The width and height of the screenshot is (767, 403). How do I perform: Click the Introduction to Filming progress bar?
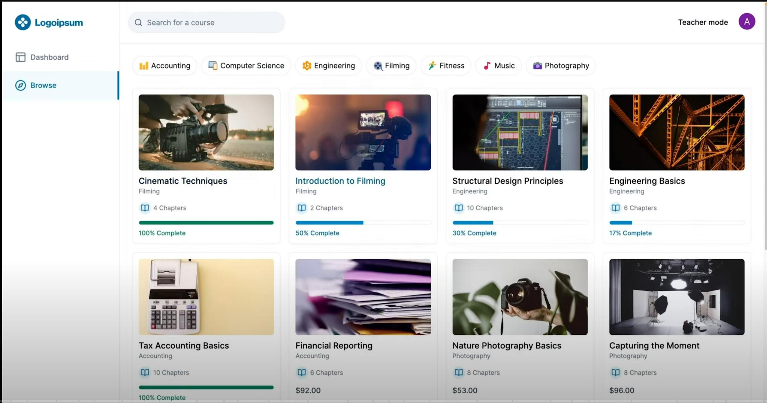(363, 223)
